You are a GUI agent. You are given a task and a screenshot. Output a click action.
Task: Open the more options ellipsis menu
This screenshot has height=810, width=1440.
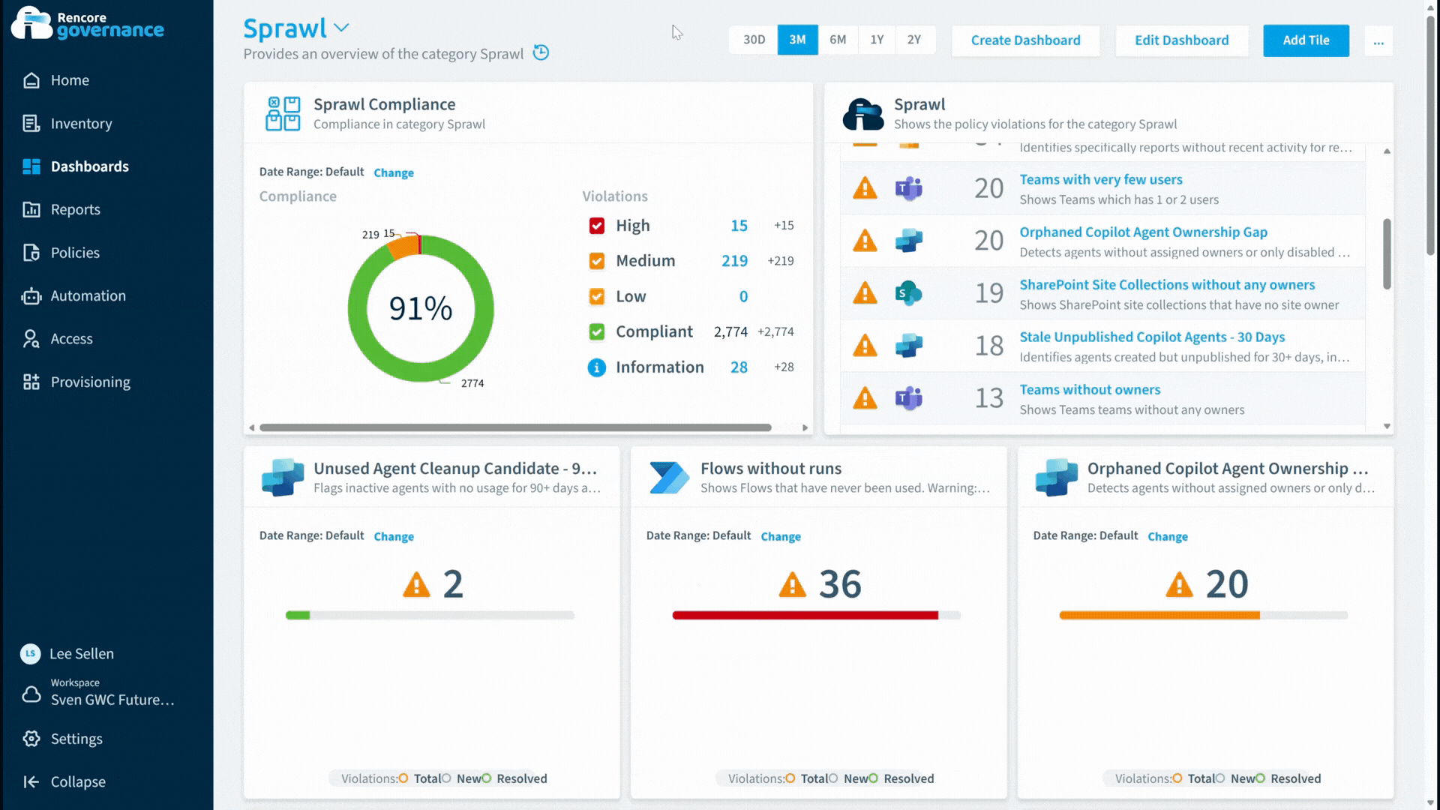click(1378, 40)
